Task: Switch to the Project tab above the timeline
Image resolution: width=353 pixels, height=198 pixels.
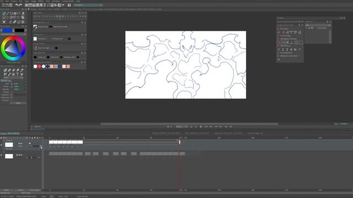Action: point(4,134)
